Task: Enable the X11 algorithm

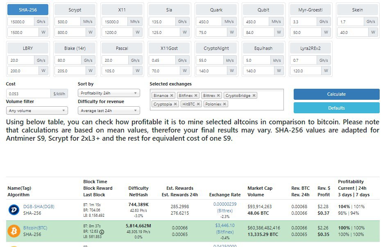Action: coord(122,10)
